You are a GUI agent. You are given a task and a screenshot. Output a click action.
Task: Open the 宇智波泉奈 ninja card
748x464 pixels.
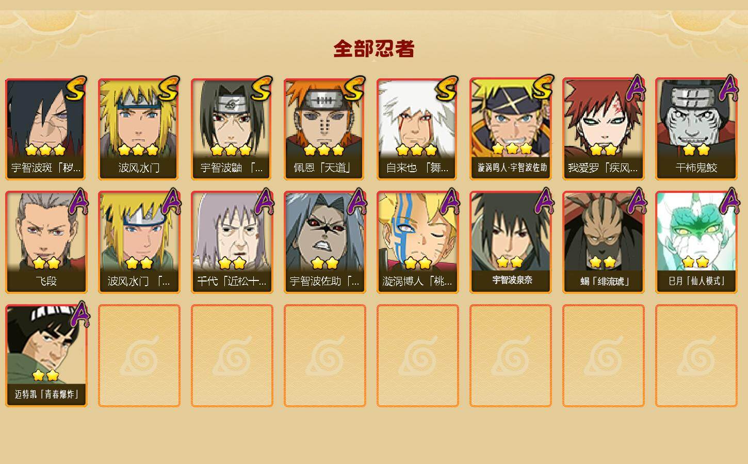coord(511,242)
